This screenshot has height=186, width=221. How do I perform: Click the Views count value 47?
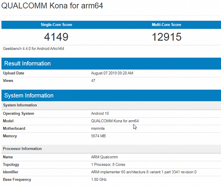93,81
